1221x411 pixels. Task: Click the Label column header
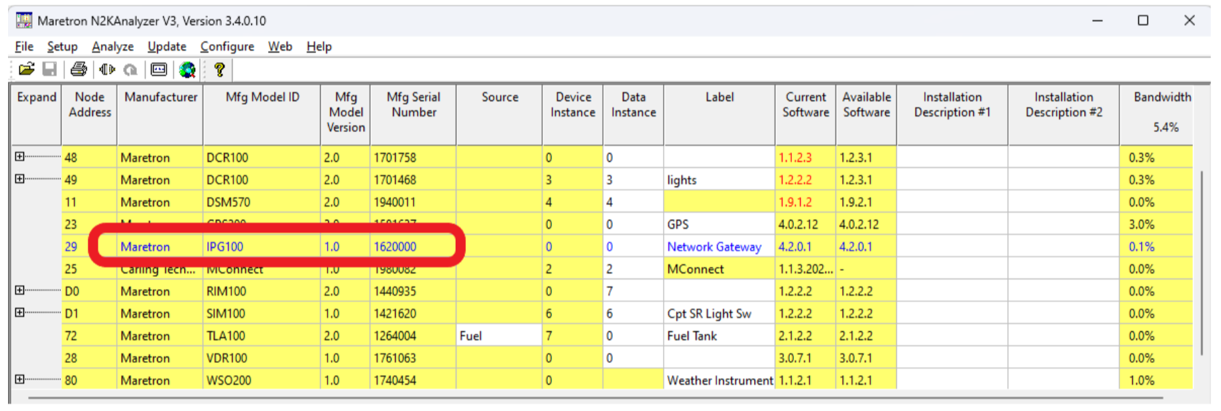[x=720, y=115]
